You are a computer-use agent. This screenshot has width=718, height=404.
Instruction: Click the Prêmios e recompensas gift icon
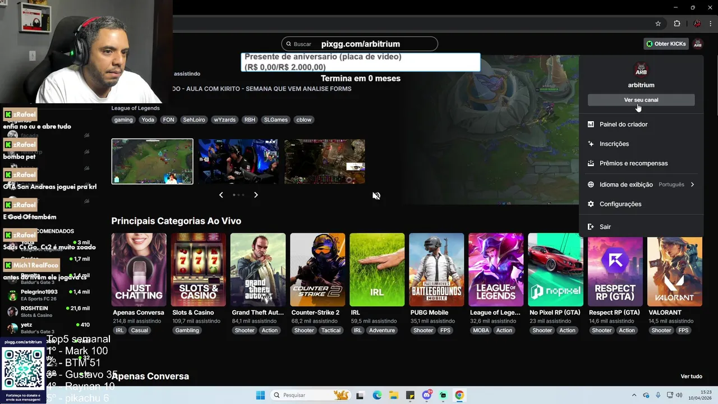[x=591, y=163]
